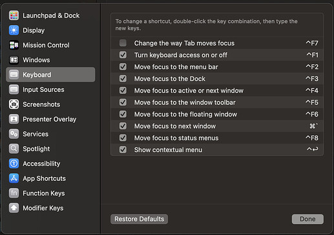Screen dimensions: 334x235
Task: Uncheck Turn keyboard access on or off
Action: [x=123, y=55]
